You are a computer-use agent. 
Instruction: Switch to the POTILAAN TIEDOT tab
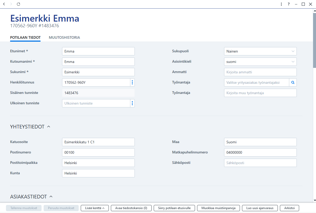coord(25,37)
